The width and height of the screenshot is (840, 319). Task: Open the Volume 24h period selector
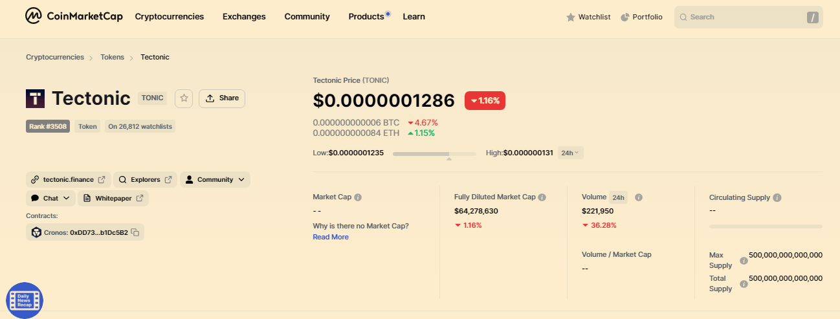point(618,197)
